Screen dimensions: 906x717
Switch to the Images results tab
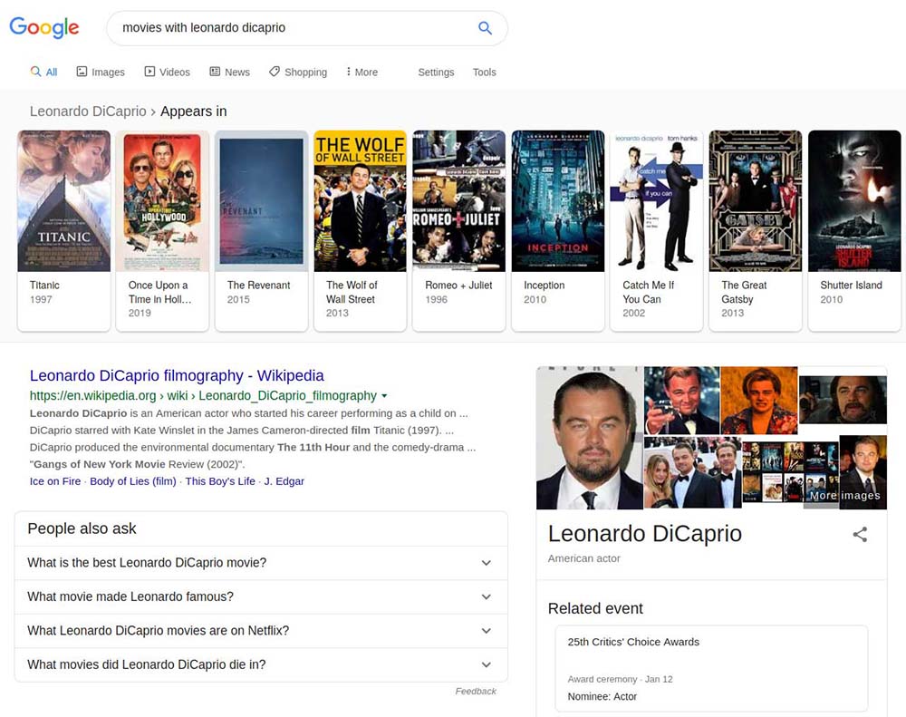point(101,72)
